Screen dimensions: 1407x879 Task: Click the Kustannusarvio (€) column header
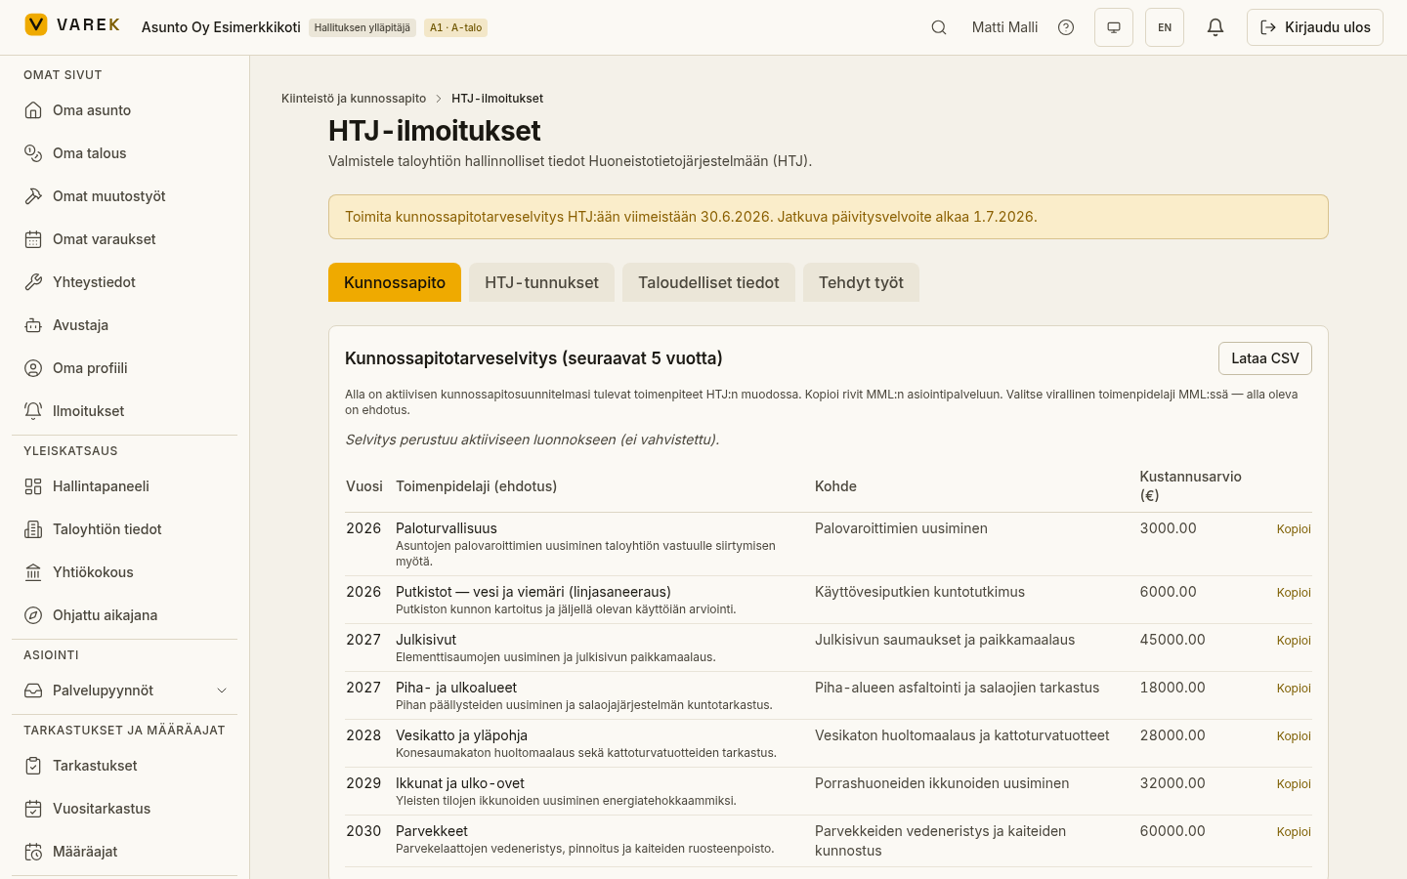pyautogui.click(x=1190, y=485)
